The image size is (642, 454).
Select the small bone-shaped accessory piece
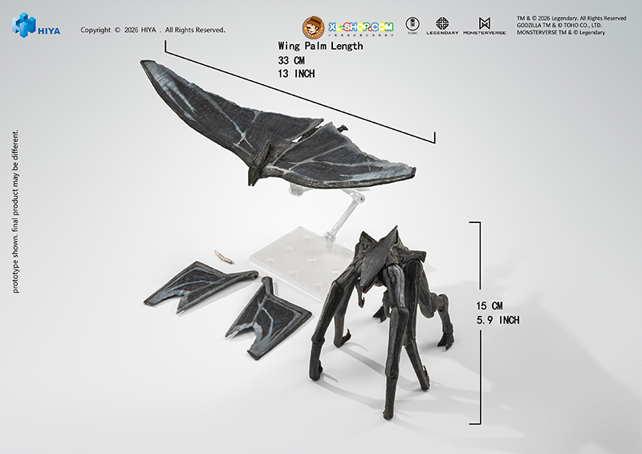click(224, 256)
